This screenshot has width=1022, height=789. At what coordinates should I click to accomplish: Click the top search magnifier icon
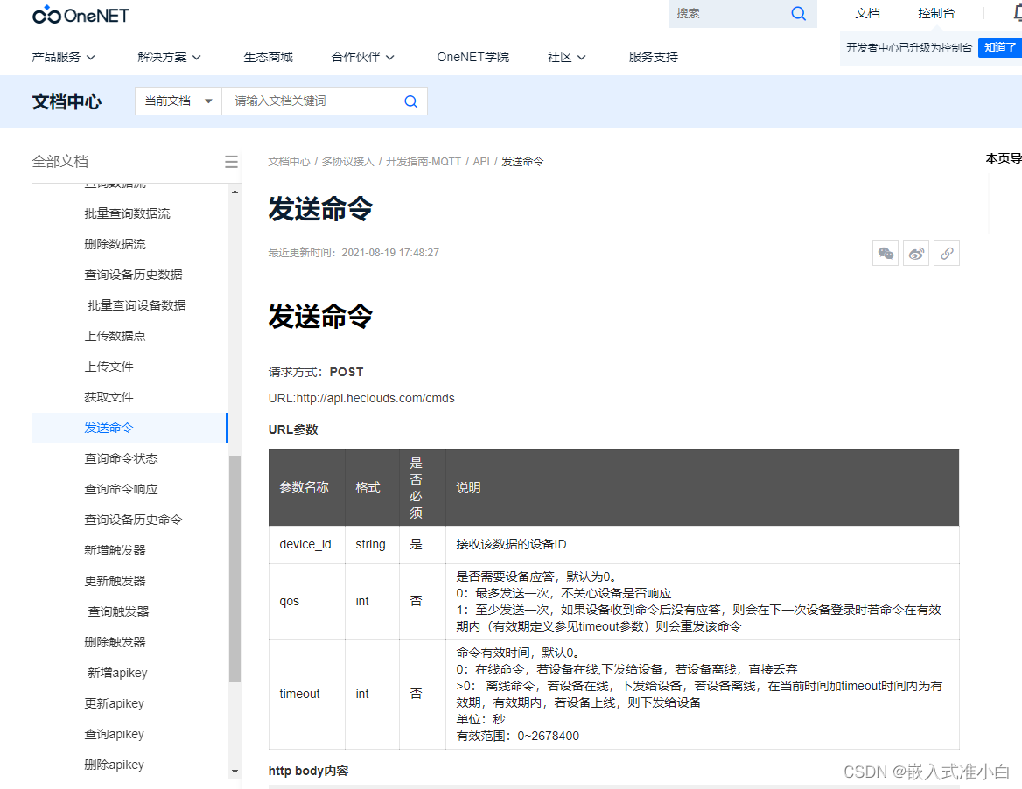(x=797, y=13)
